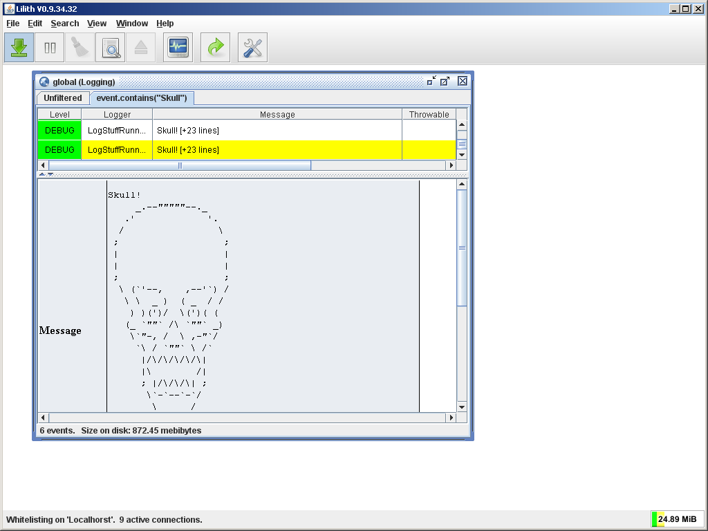Click the disconnect eject icon
Screen dimensions: 708x531
(x=141, y=47)
